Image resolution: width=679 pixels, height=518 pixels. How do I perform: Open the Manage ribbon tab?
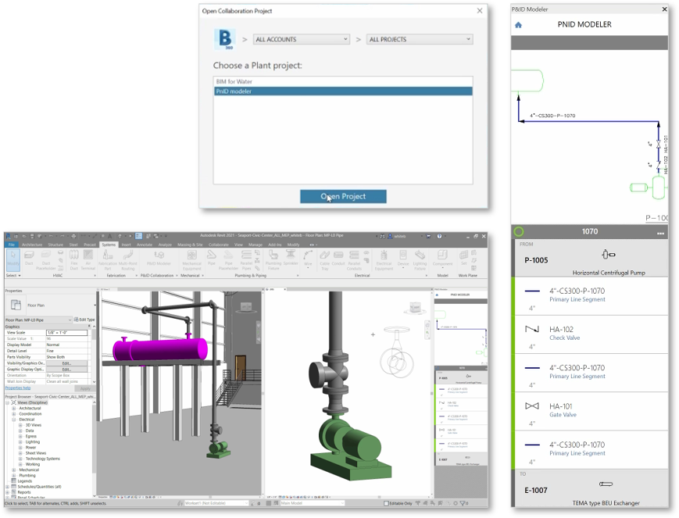pyautogui.click(x=255, y=245)
